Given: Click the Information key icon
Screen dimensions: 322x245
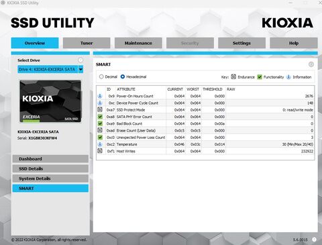Looking at the screenshot, I should click(x=288, y=77).
